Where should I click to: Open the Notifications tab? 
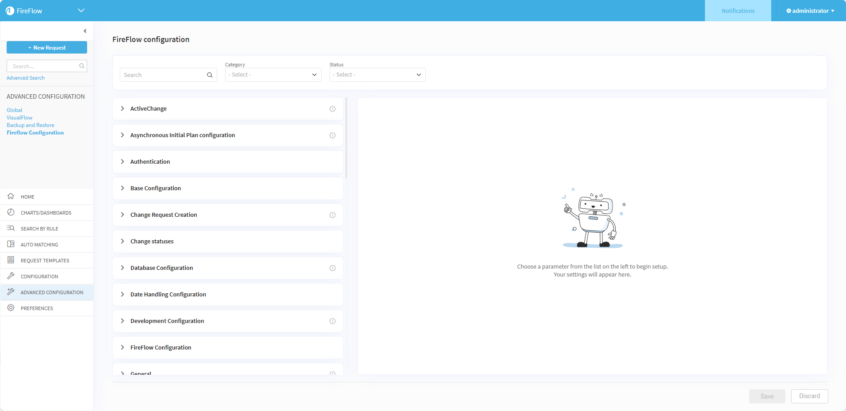(x=738, y=11)
